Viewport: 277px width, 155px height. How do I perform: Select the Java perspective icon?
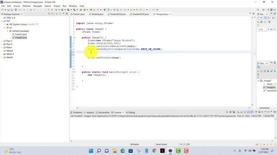click(271, 10)
